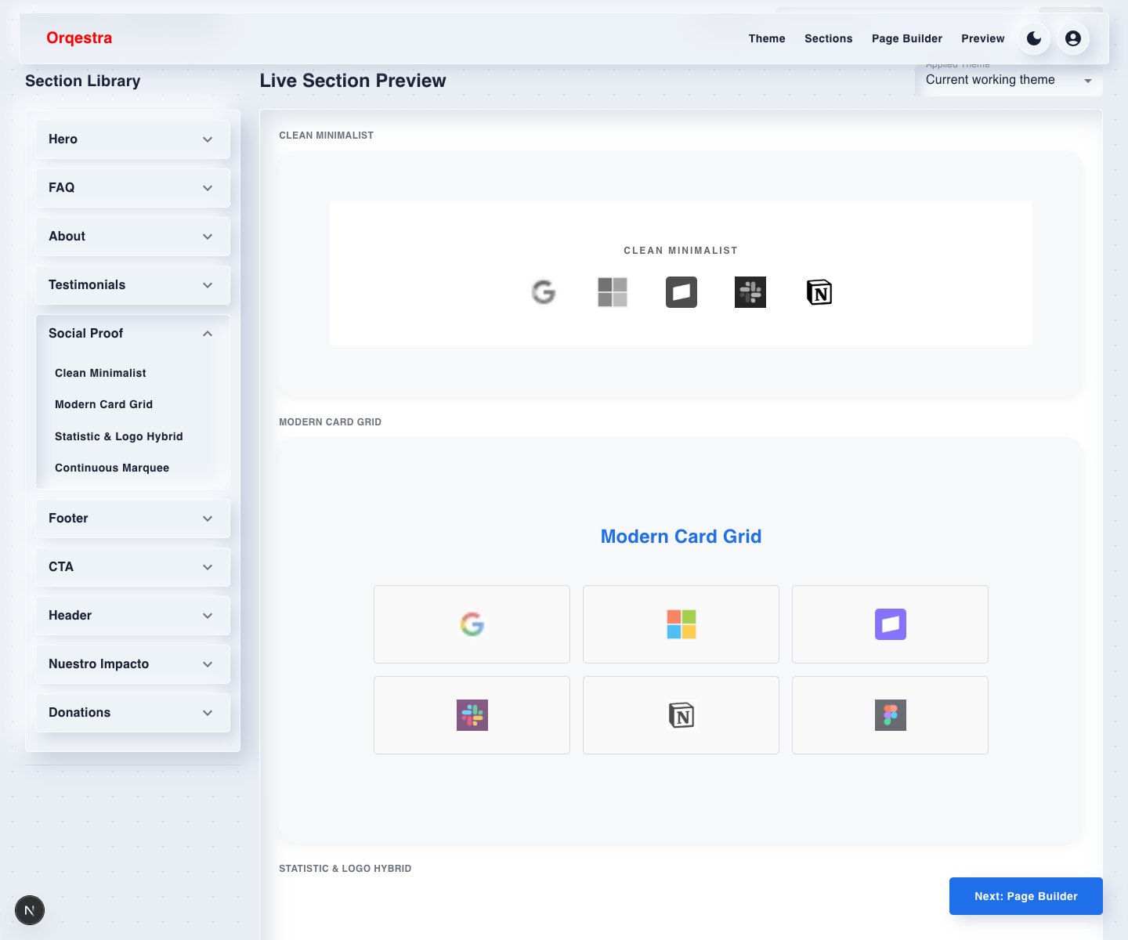Select Clean Minimalist in the sidebar list
Screen dimensions: 1128x940
[x=100, y=373]
